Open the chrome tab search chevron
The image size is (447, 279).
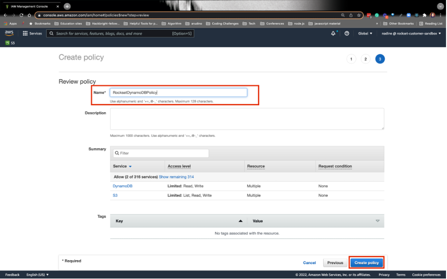coord(440,6)
